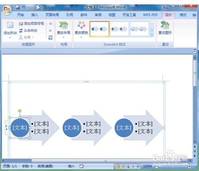Open the 开始 tab
The width and height of the screenshot is (199, 171).
pyautogui.click(x=20, y=15)
